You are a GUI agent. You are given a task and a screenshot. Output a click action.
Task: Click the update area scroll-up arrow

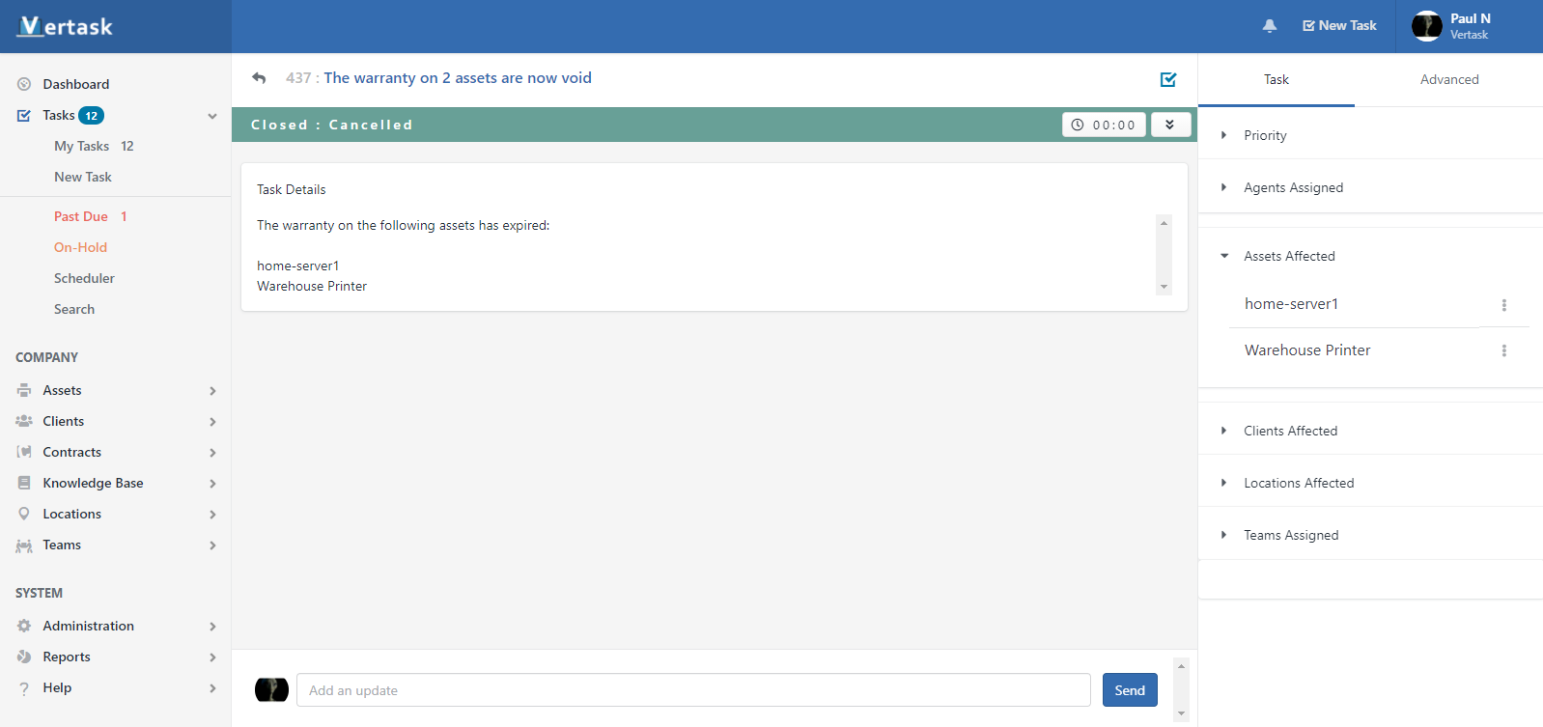[x=1181, y=666]
